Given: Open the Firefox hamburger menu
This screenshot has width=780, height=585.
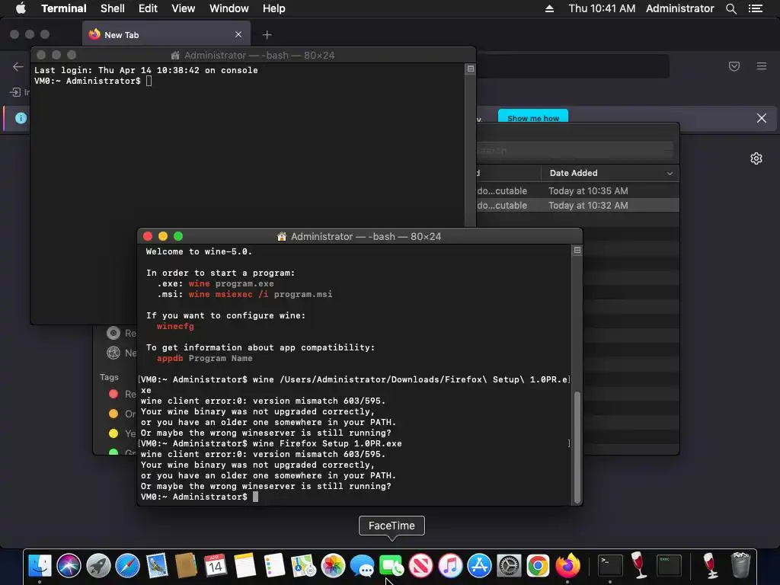Looking at the screenshot, I should (762, 66).
